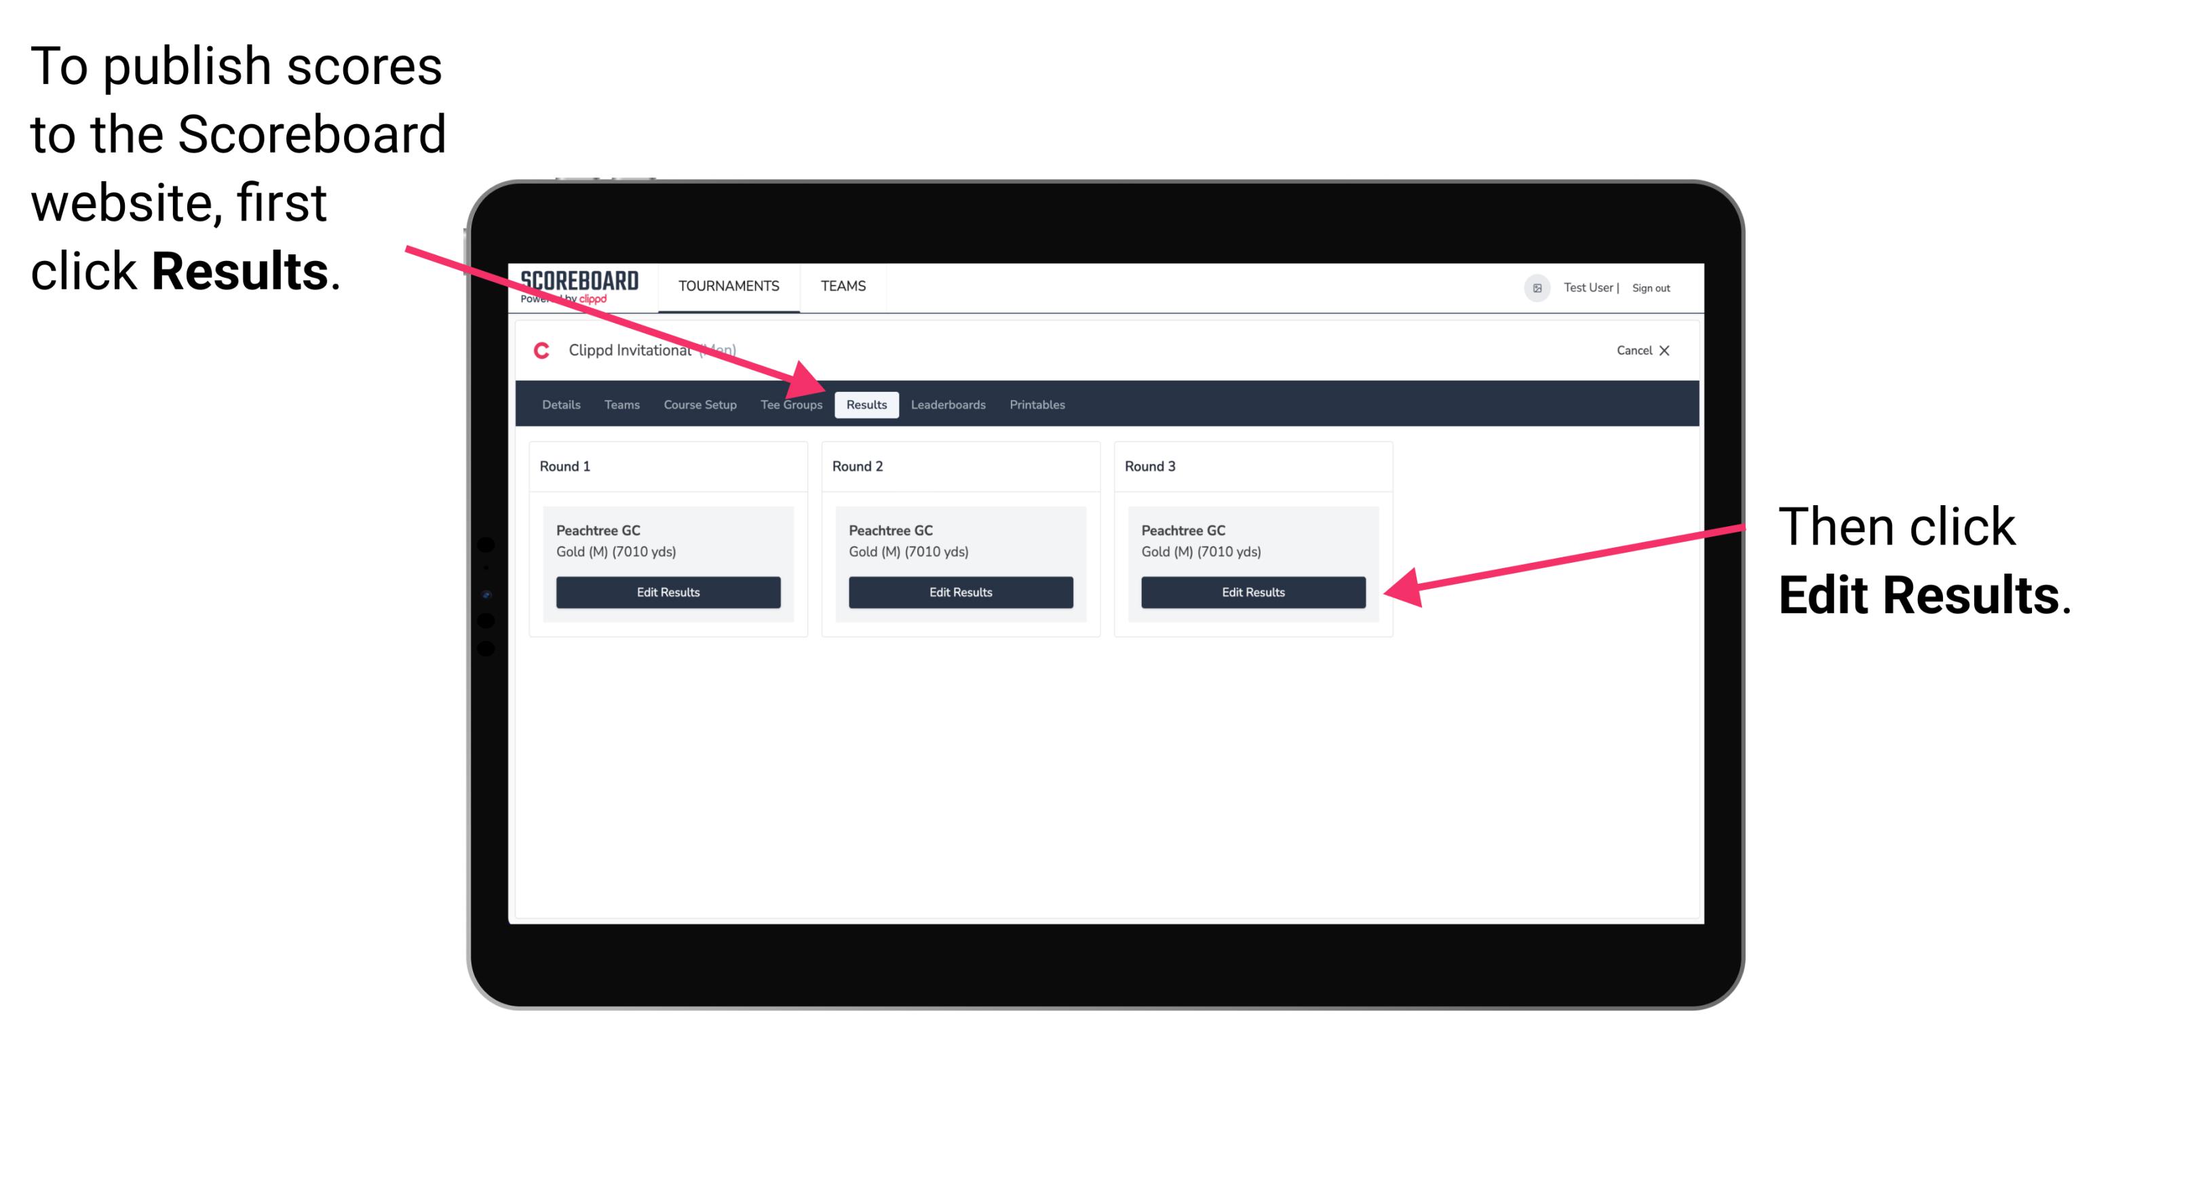
Task: Click Edit Results for Round 3
Action: click(1252, 593)
